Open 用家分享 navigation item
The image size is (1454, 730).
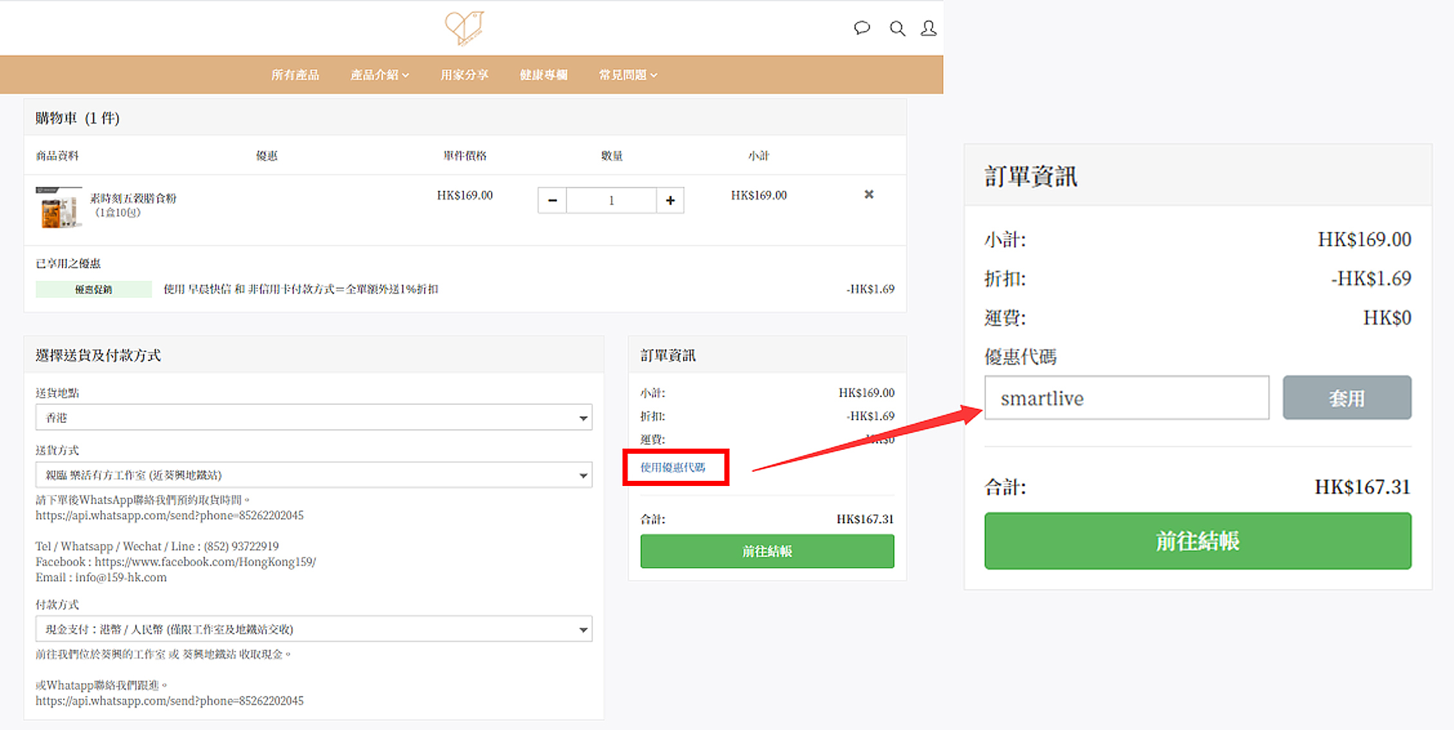[x=464, y=75]
